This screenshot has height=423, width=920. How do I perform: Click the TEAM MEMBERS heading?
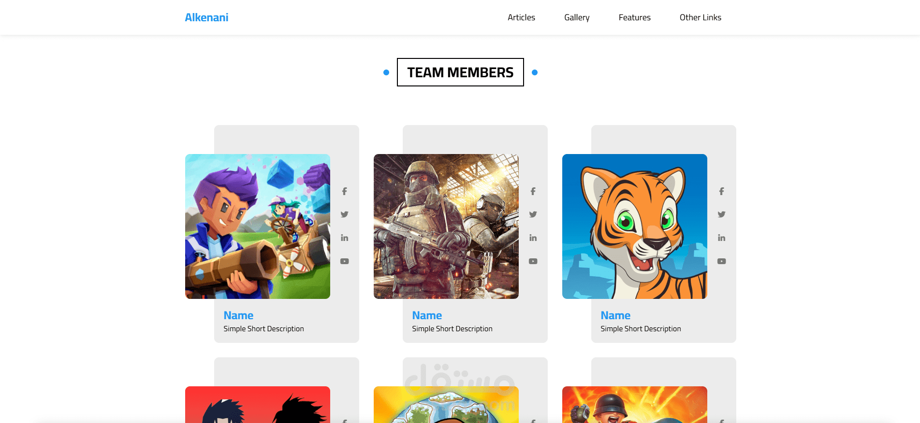click(460, 72)
